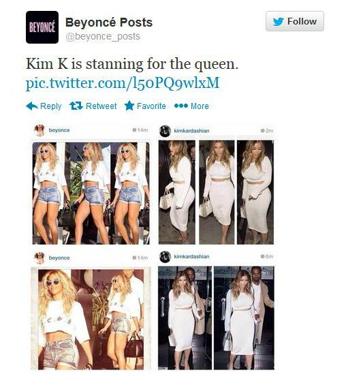Click the first beyonce Instagram avatar
The width and height of the screenshot is (348, 379).
(39, 130)
